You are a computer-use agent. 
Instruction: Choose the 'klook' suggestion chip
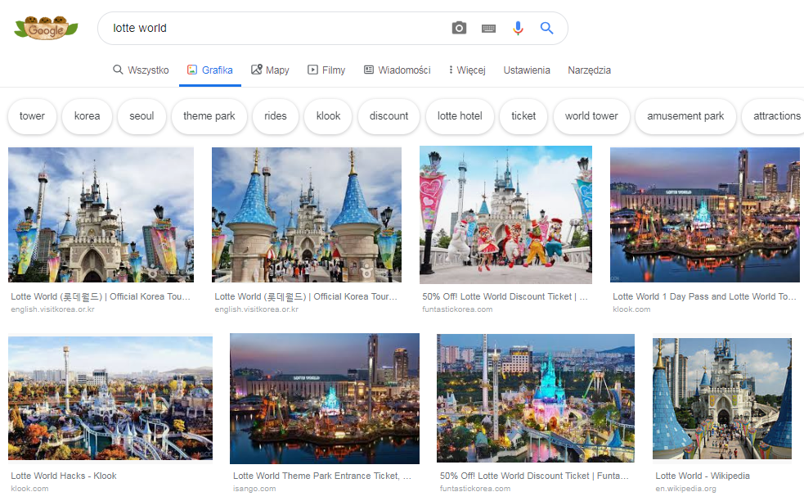[328, 116]
